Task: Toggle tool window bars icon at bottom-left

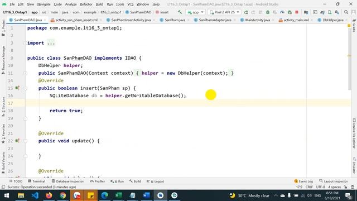Action: [x=3, y=187]
